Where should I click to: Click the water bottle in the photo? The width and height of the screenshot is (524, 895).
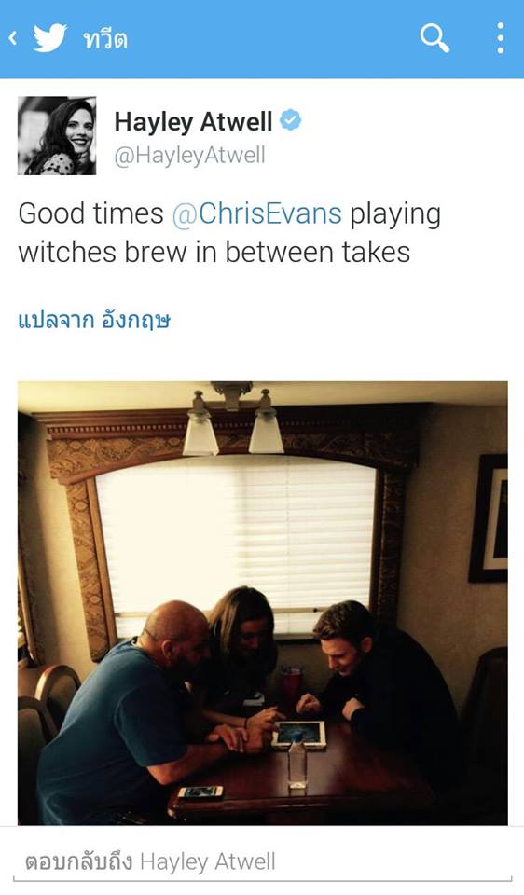(296, 760)
